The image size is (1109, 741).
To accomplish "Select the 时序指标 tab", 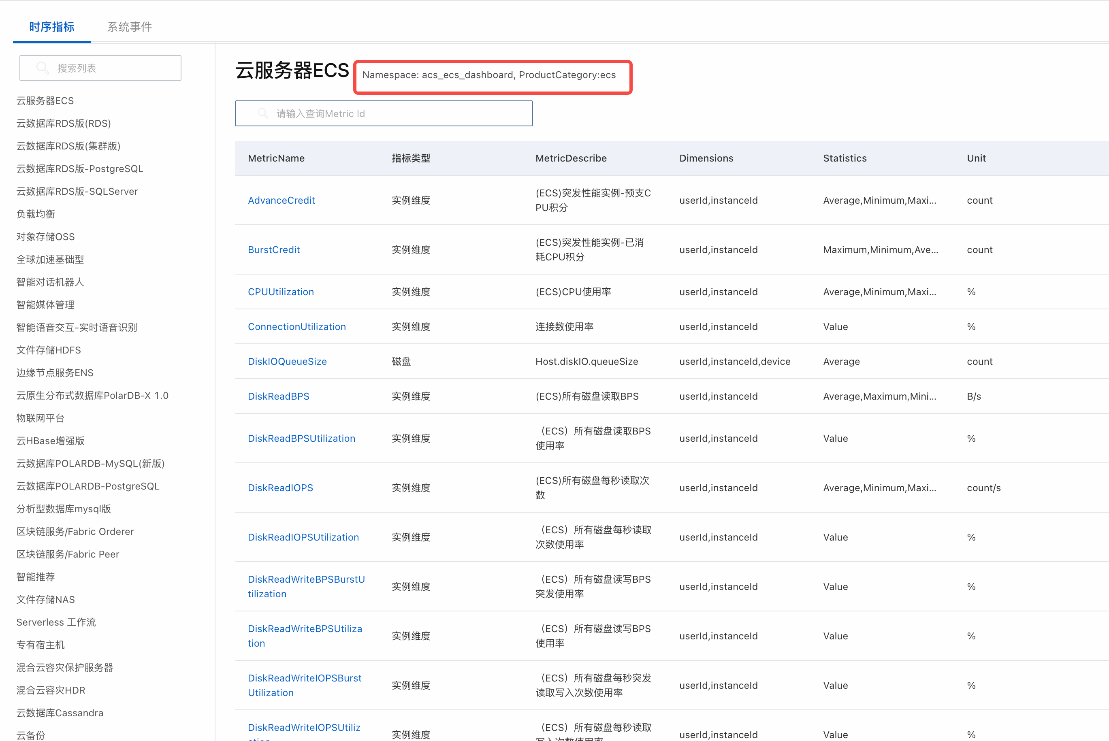I will pyautogui.click(x=51, y=27).
